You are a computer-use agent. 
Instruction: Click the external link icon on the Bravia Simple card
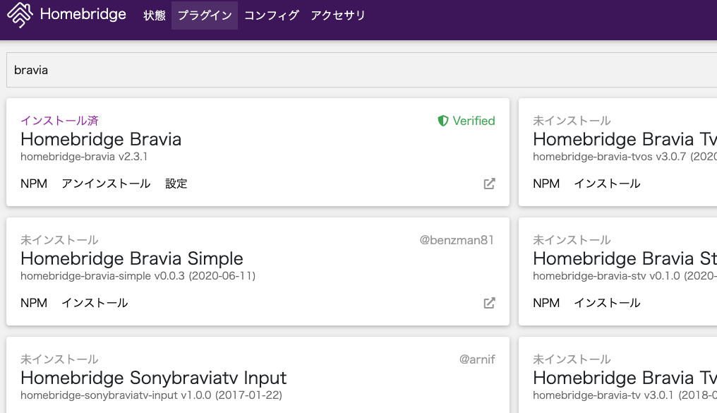[x=490, y=302]
